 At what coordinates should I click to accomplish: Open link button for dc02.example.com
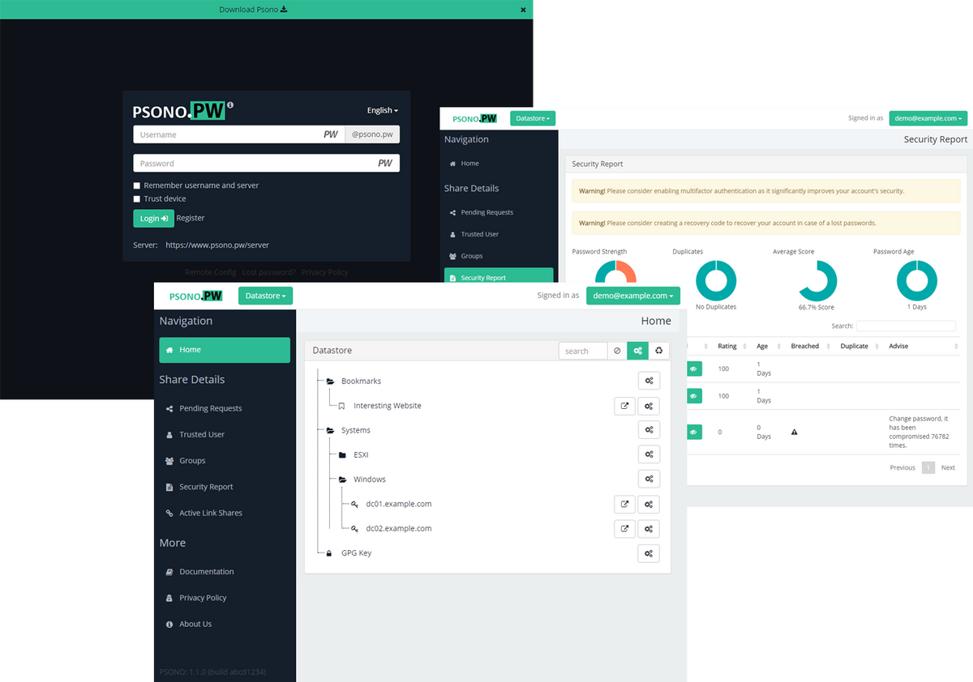624,529
